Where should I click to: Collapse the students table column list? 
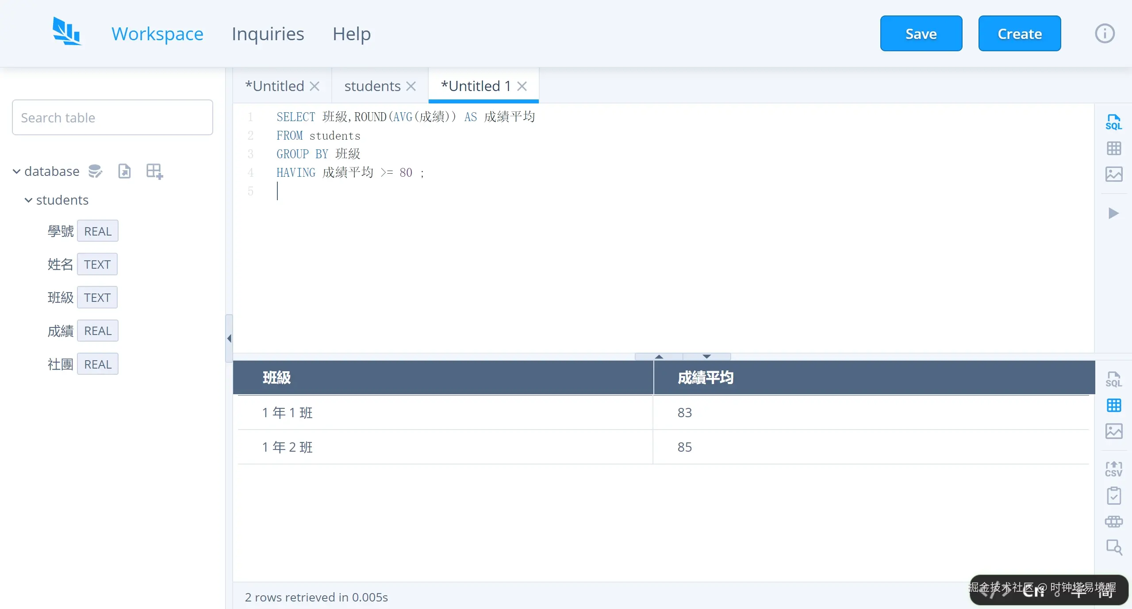(x=28, y=200)
